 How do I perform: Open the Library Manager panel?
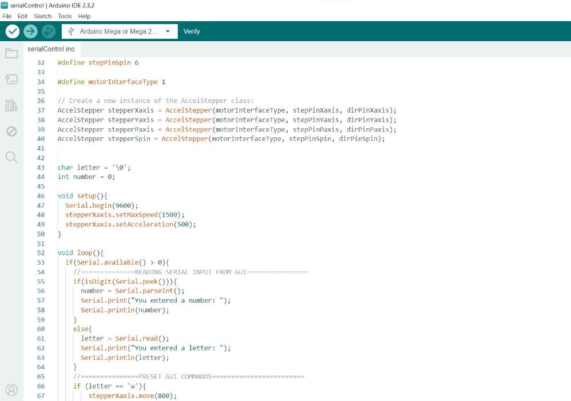point(11,105)
